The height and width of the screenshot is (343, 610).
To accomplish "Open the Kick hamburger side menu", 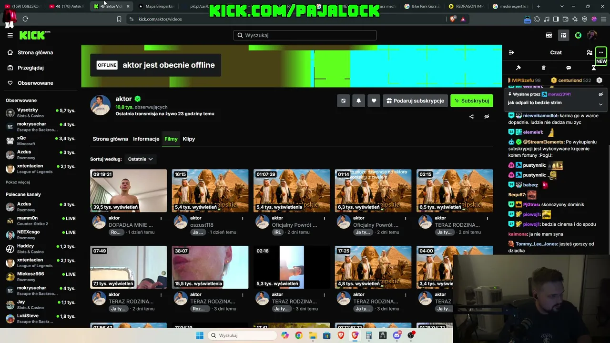I will (10, 35).
